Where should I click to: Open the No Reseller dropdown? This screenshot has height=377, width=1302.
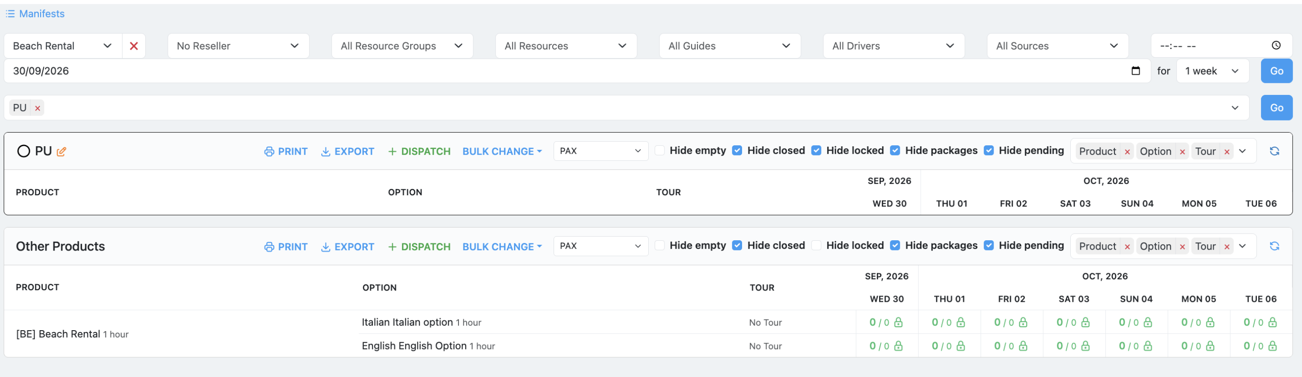tap(238, 46)
